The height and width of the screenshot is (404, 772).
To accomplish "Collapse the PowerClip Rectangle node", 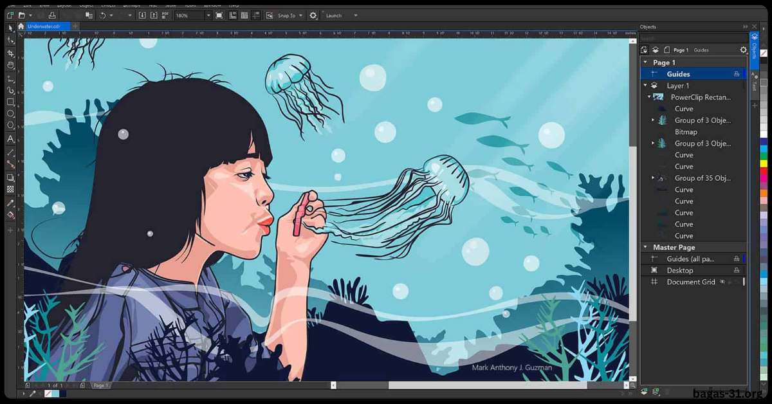I will click(x=649, y=97).
